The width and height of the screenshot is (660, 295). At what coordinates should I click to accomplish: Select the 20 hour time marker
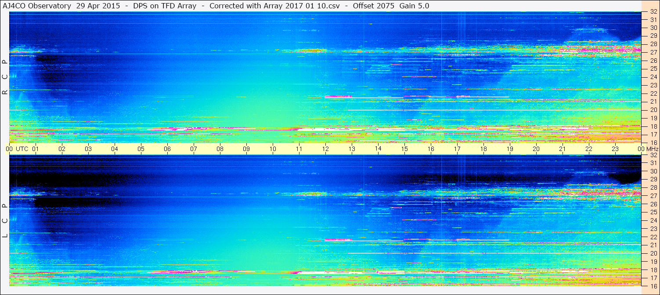click(536, 149)
